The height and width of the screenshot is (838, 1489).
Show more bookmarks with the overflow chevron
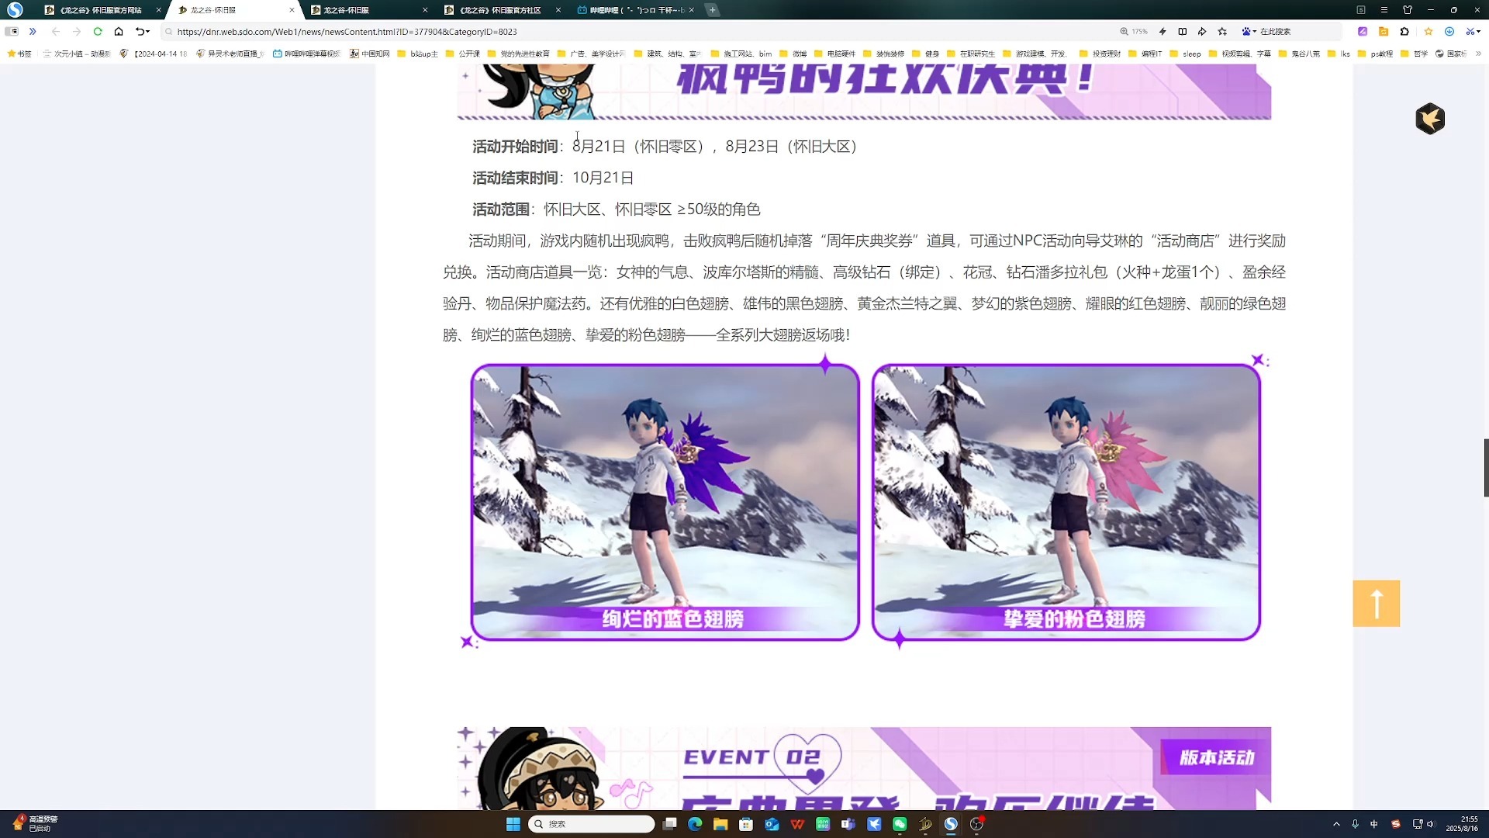pyautogui.click(x=1478, y=54)
